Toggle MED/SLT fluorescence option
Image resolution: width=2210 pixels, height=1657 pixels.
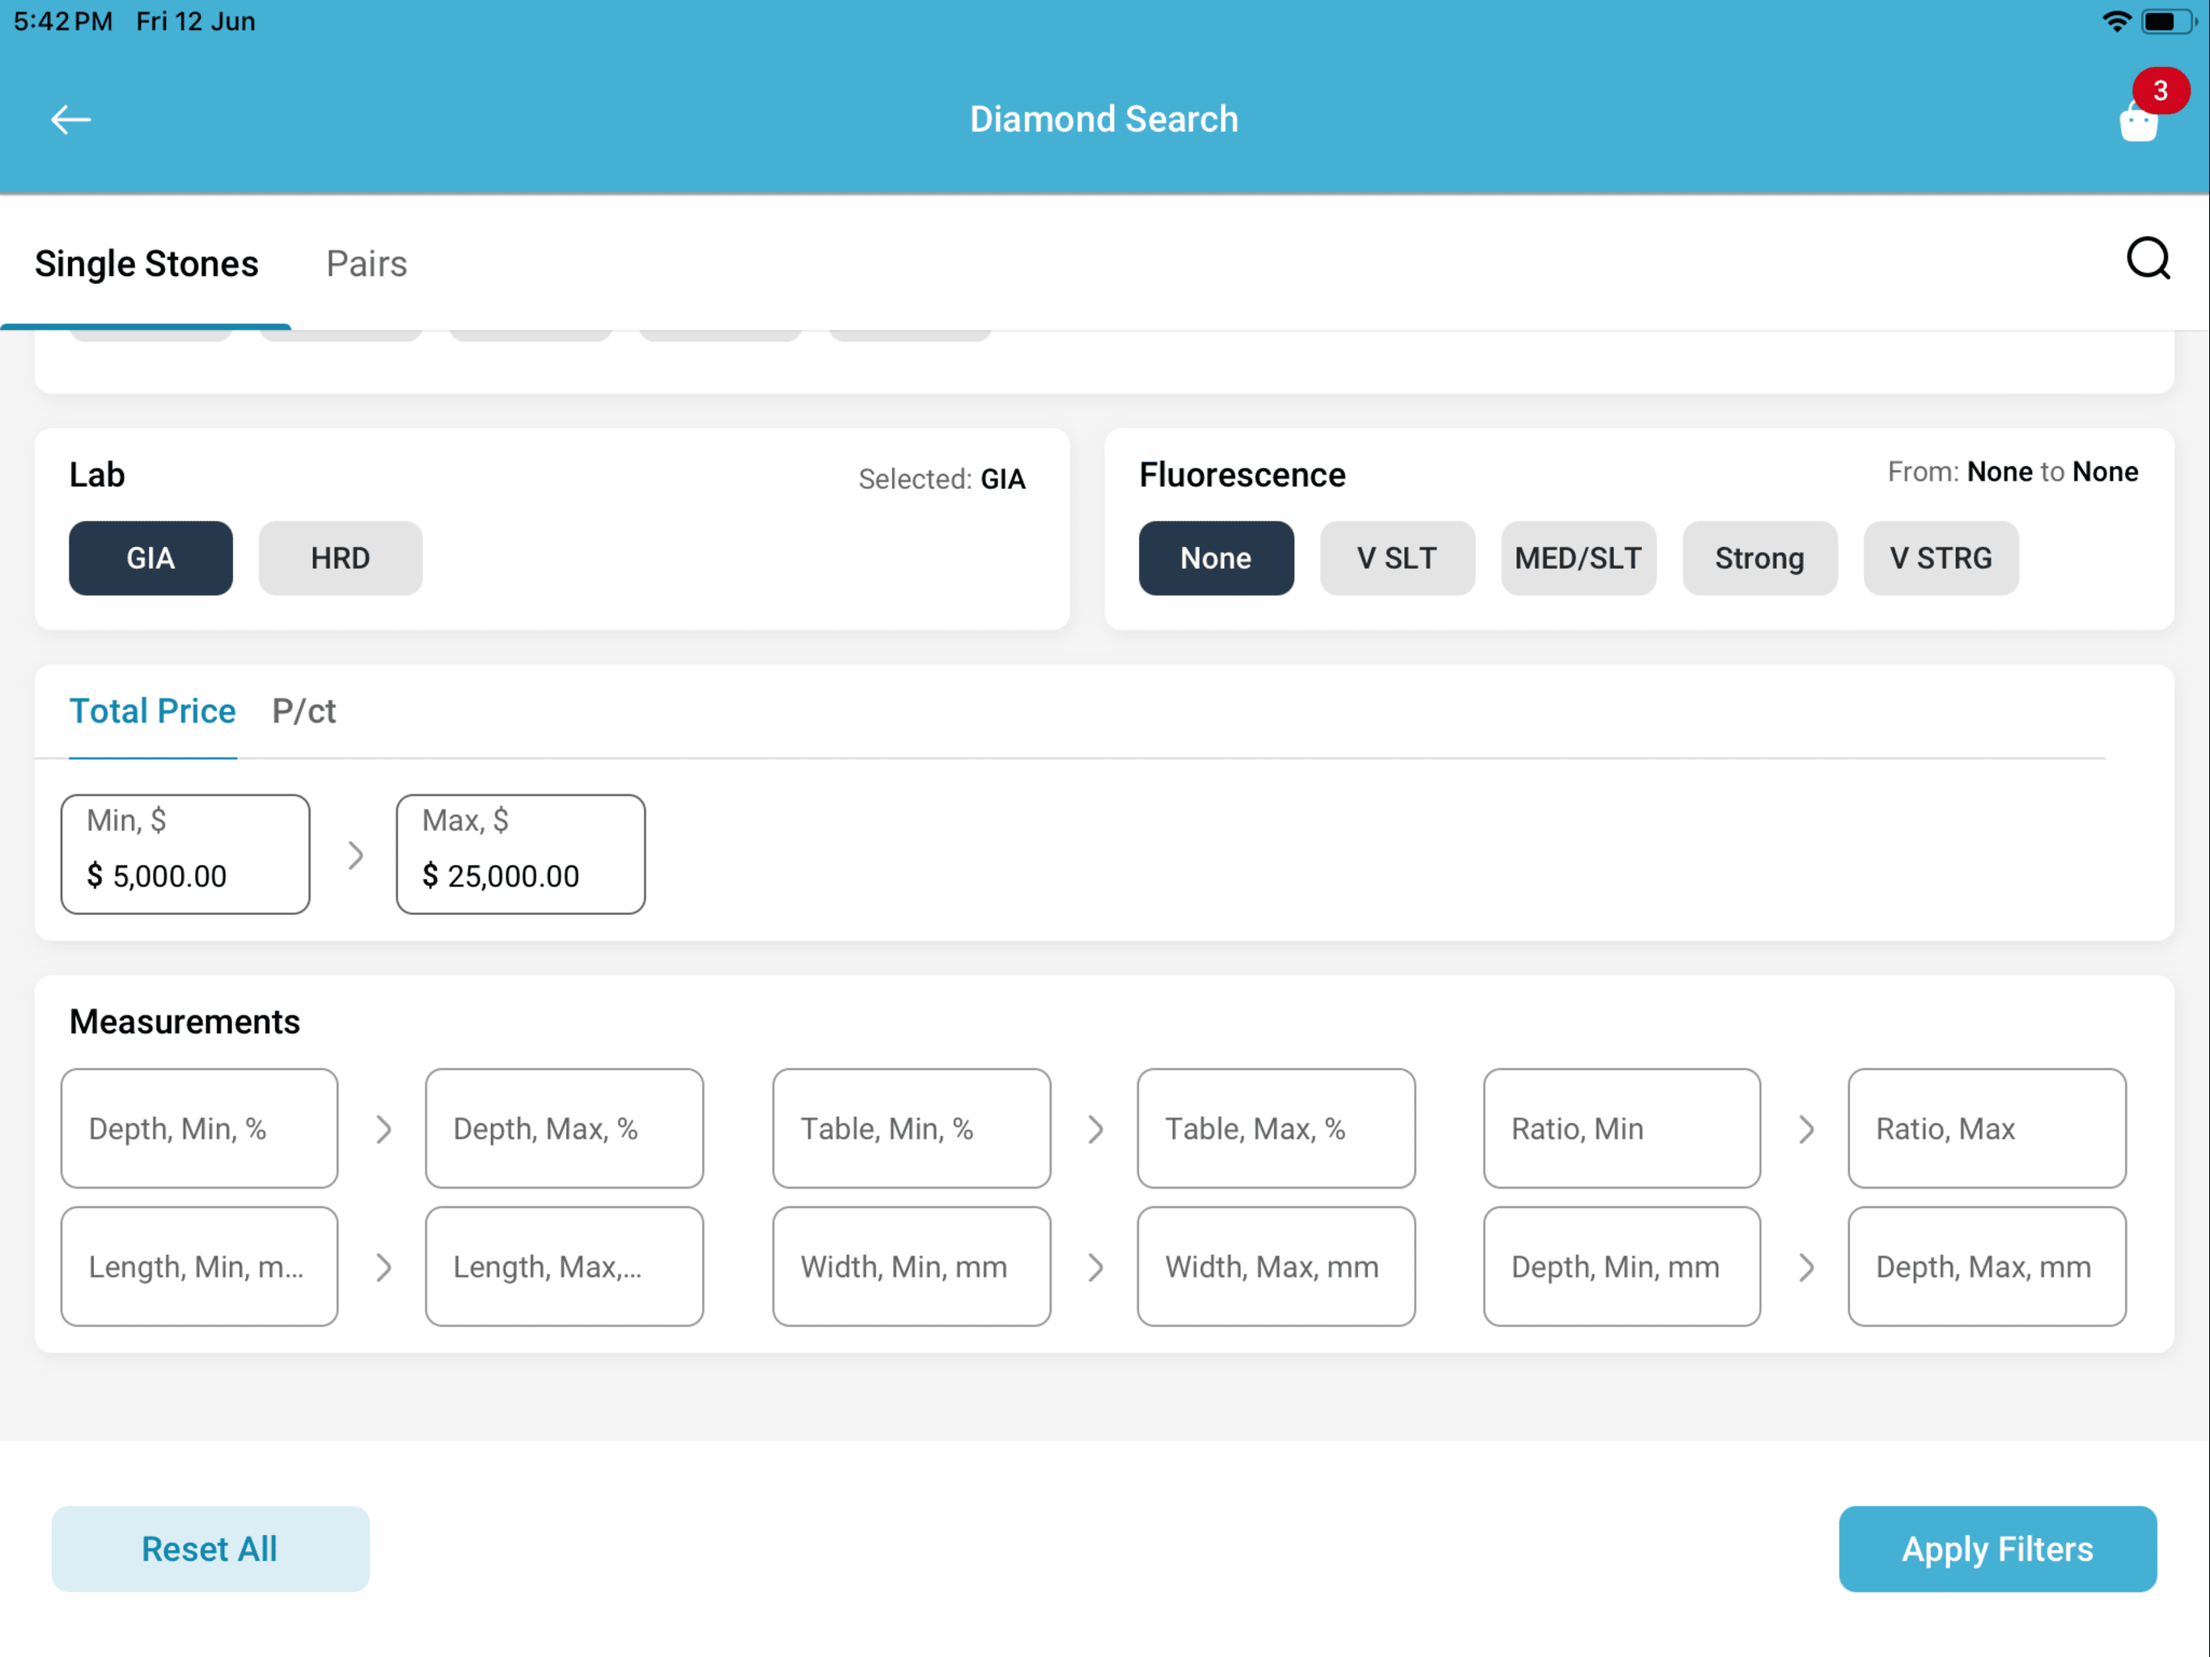pyautogui.click(x=1577, y=557)
